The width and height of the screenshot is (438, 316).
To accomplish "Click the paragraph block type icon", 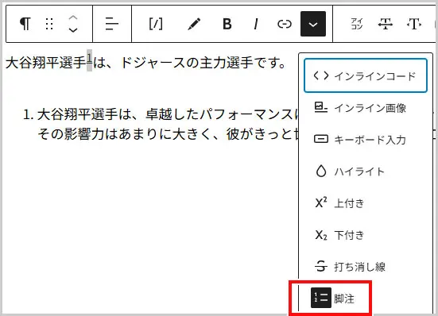I will [25, 24].
